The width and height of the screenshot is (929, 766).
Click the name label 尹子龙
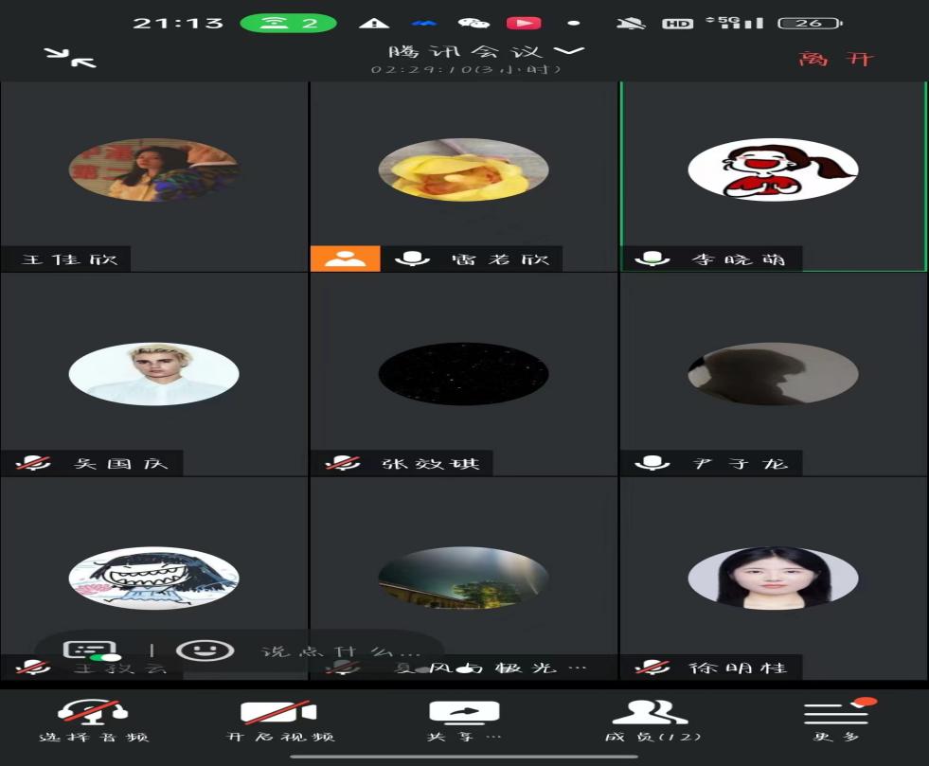(740, 463)
